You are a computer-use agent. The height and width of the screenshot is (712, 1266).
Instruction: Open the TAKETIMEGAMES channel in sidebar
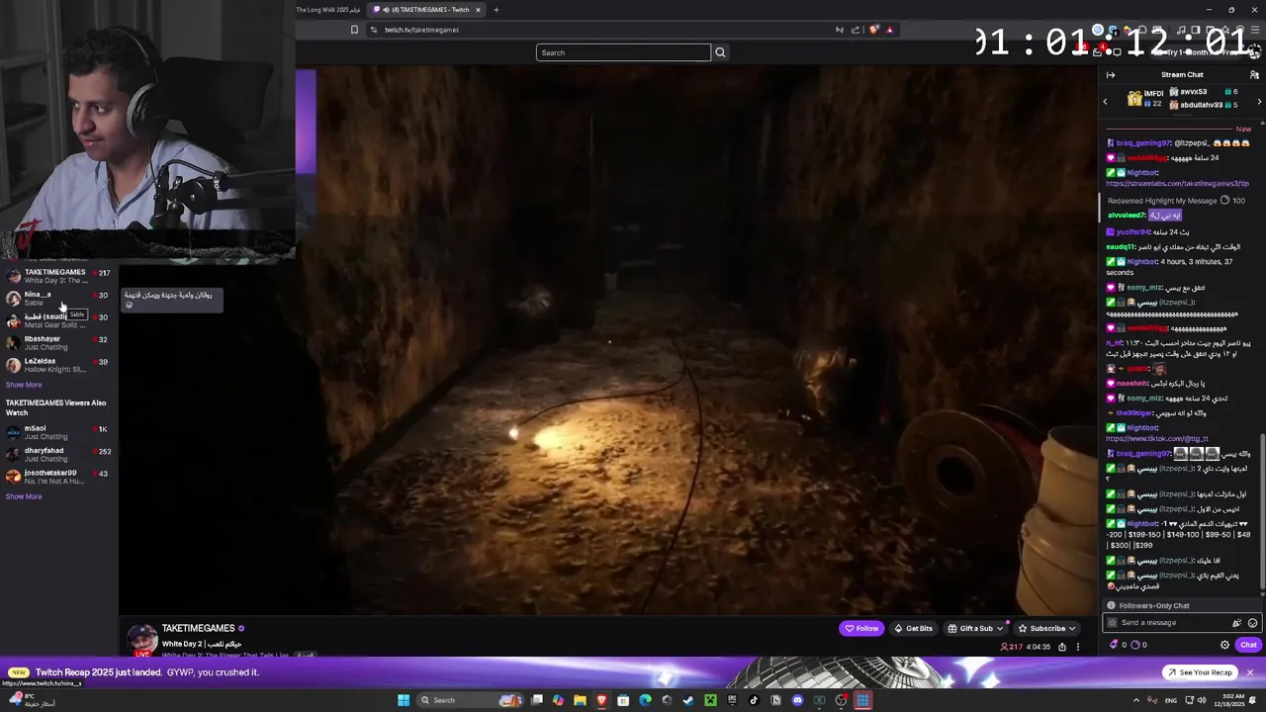(x=57, y=276)
